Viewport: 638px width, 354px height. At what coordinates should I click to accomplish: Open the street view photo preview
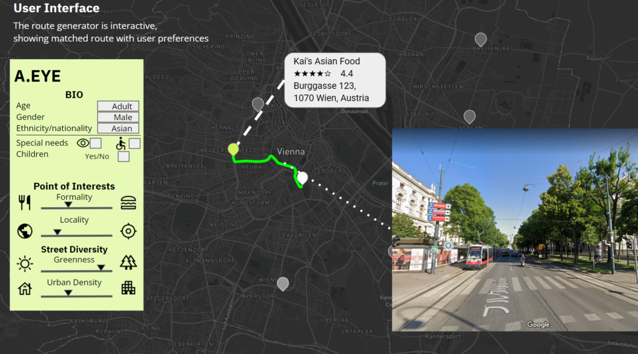tap(515, 230)
